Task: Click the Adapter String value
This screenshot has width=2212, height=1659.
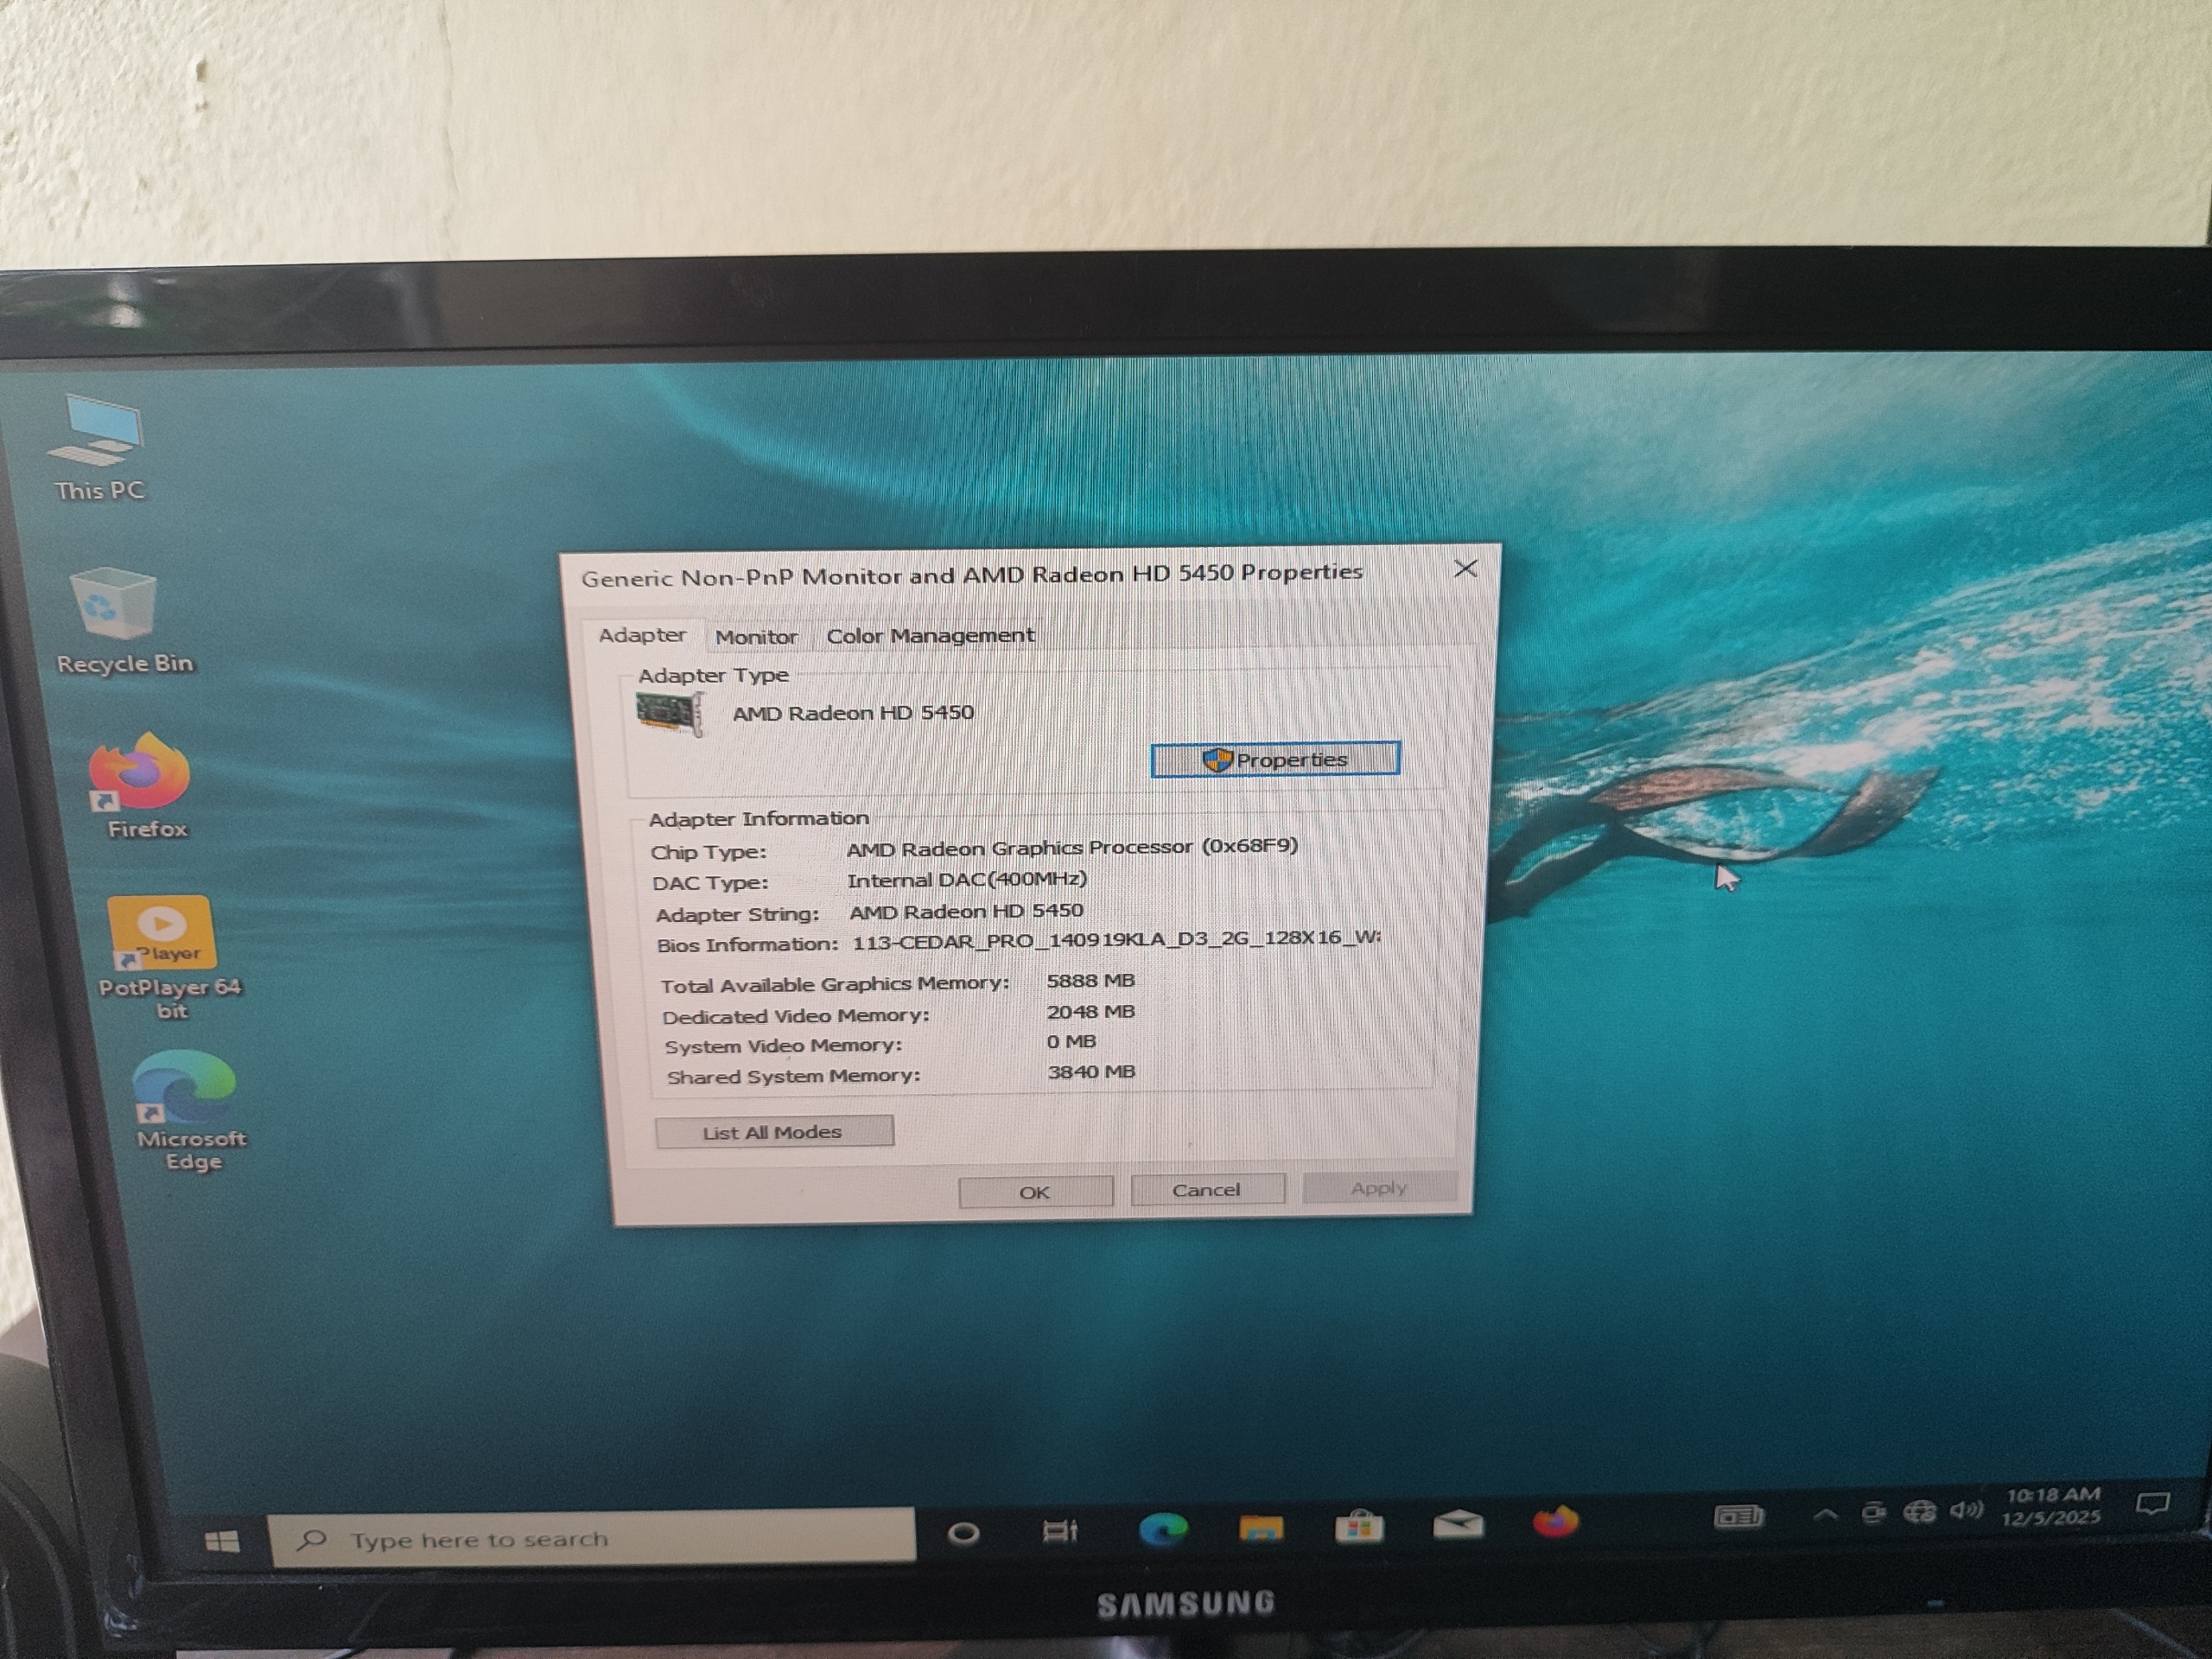Action: [966, 911]
